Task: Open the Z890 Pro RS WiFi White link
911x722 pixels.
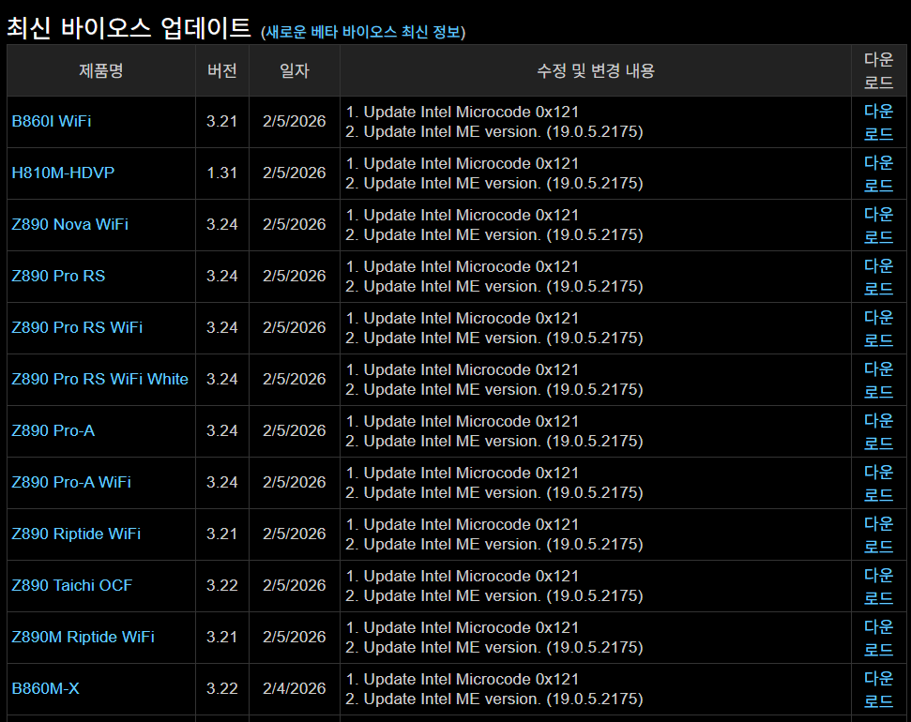Action: pyautogui.click(x=100, y=380)
